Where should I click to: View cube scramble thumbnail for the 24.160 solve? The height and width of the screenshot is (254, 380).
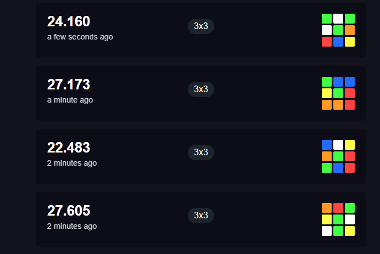(338, 30)
